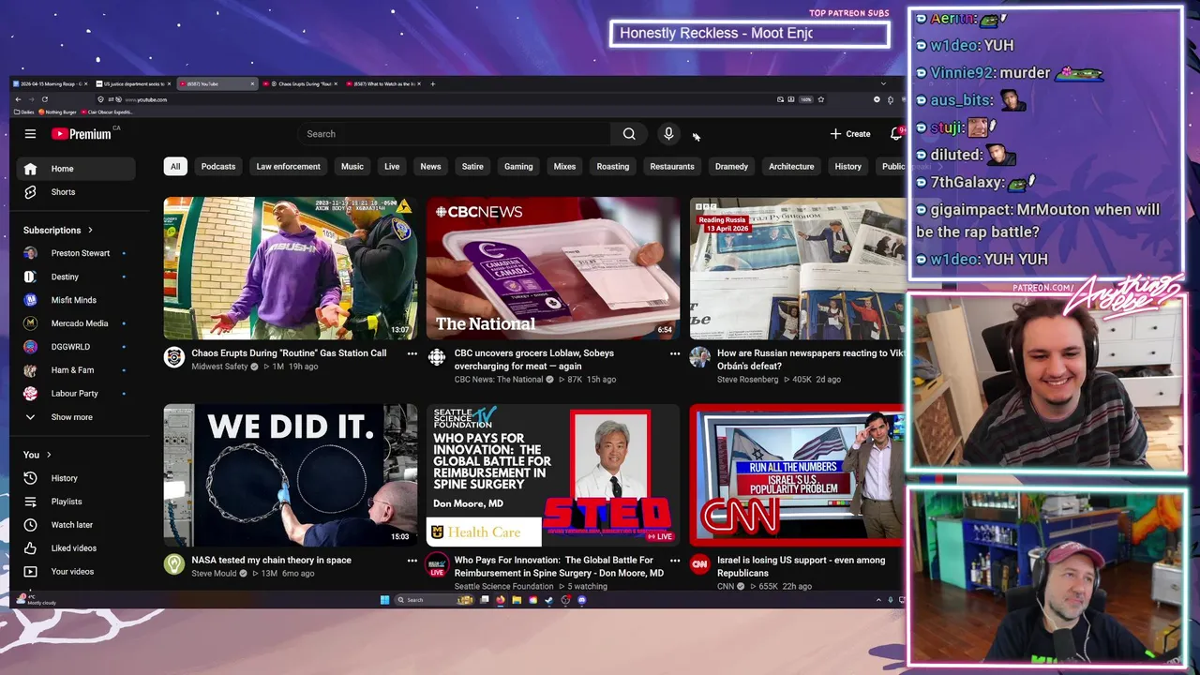
Task: Open 'Israel is losing US support' title
Action: (x=801, y=566)
